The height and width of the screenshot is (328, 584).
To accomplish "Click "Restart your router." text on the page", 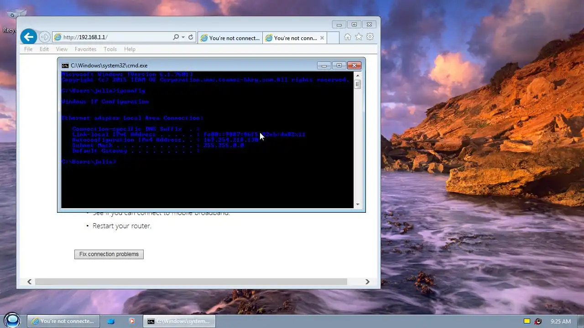I will [122, 226].
